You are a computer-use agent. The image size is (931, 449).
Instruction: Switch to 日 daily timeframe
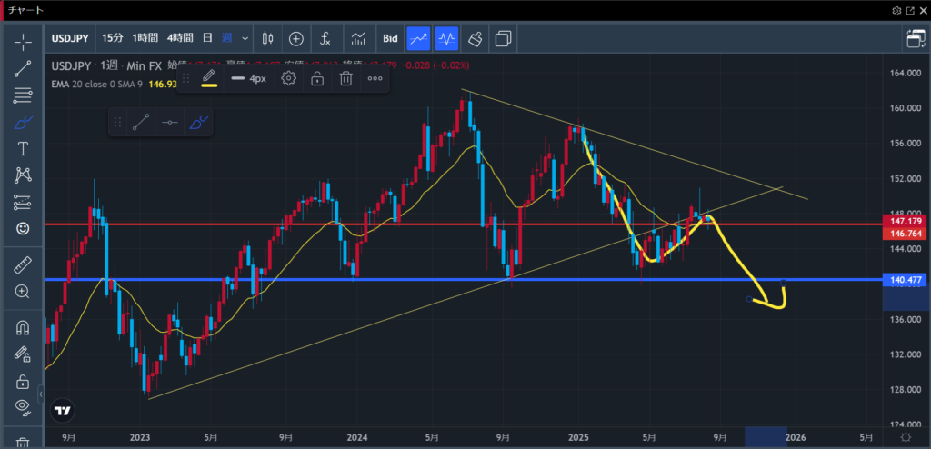207,38
